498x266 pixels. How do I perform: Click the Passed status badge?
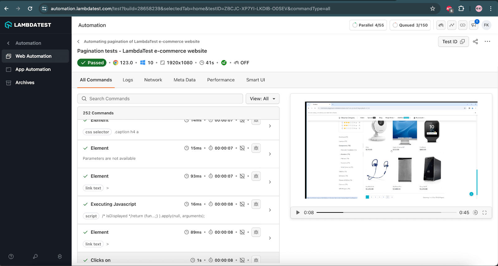(x=92, y=63)
